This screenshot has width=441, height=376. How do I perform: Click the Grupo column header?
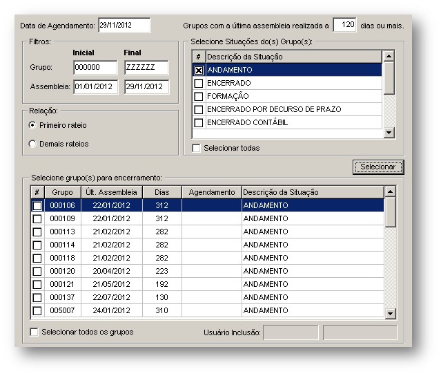point(62,192)
